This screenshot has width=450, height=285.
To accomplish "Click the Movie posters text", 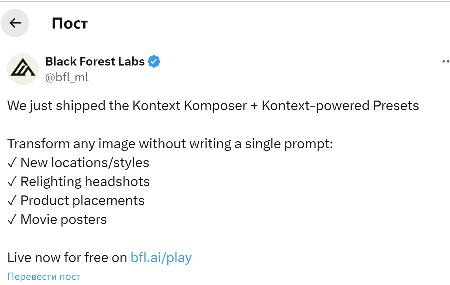I will pyautogui.click(x=64, y=219).
